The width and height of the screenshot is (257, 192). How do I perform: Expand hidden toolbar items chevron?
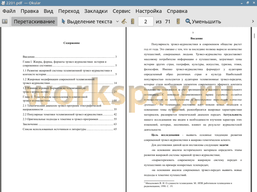coord(253,22)
